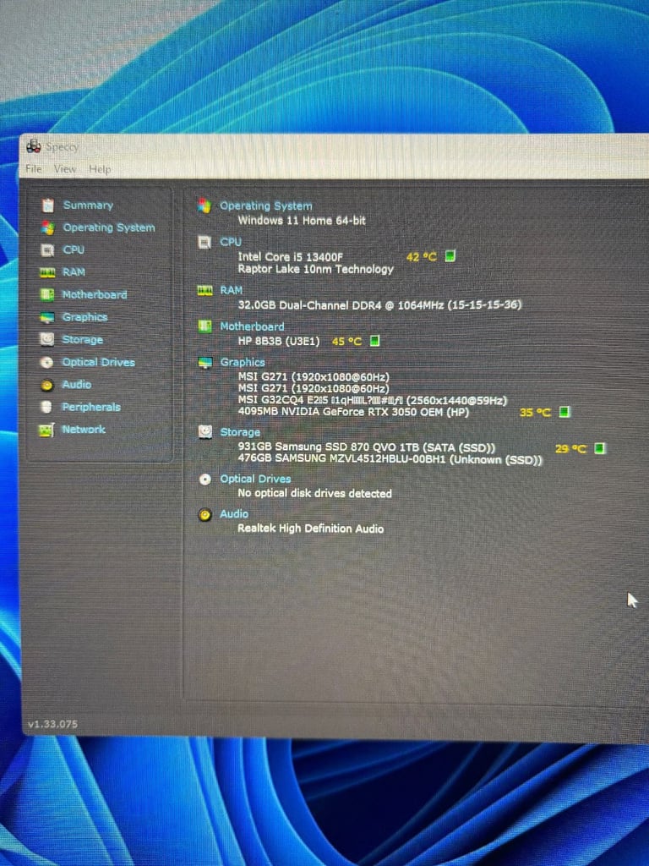Viewport: 649px width, 866px height.
Task: Open the View menu
Action: click(x=65, y=168)
